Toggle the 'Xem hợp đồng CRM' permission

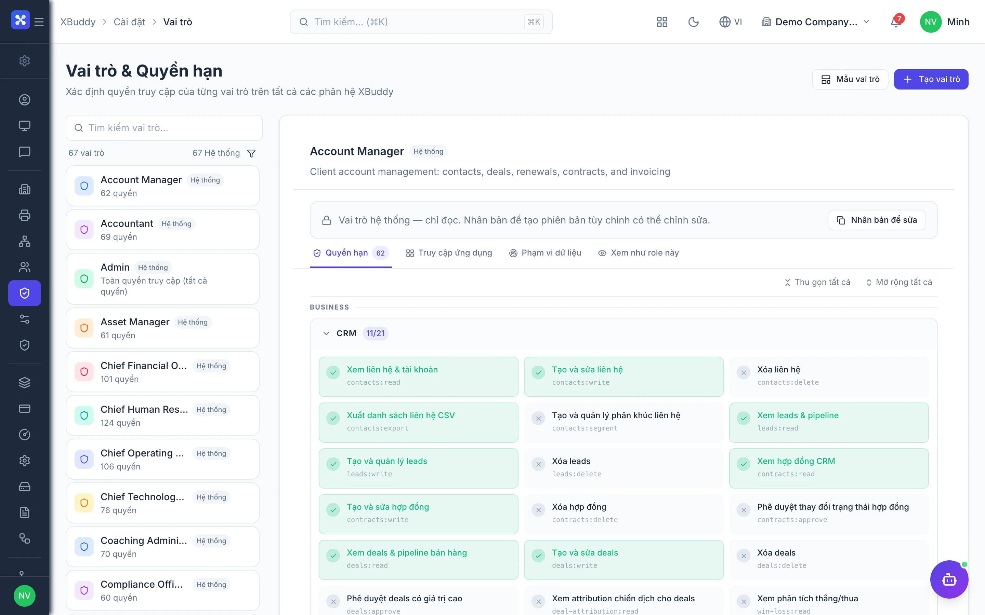pos(829,468)
